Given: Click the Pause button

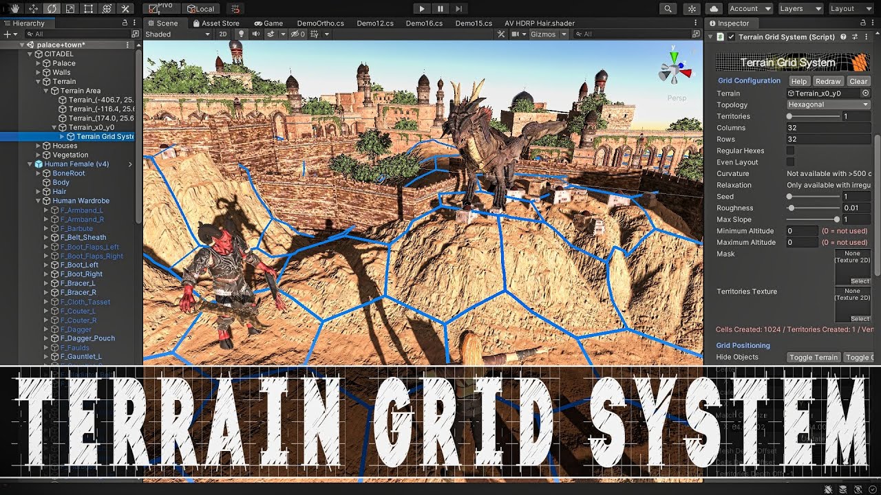Looking at the screenshot, I should [440, 9].
